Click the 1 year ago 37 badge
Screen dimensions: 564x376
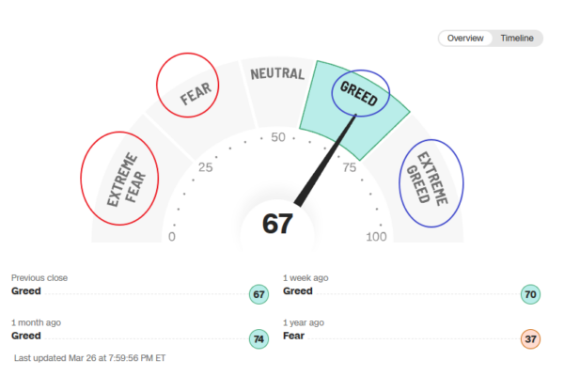click(530, 339)
